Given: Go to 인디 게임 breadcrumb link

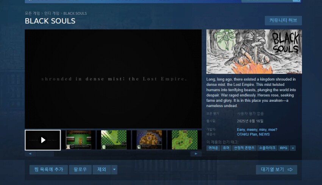Looking at the screenshot, I should [52, 13].
